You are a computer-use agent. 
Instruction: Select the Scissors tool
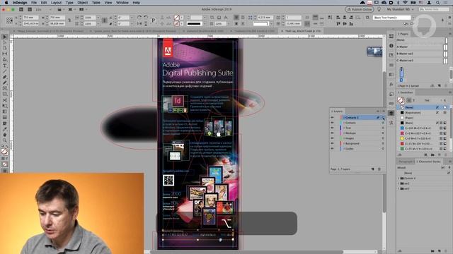[x=5, y=100]
